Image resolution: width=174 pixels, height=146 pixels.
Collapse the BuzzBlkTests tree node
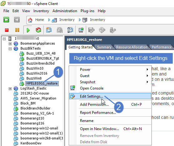[10, 49]
